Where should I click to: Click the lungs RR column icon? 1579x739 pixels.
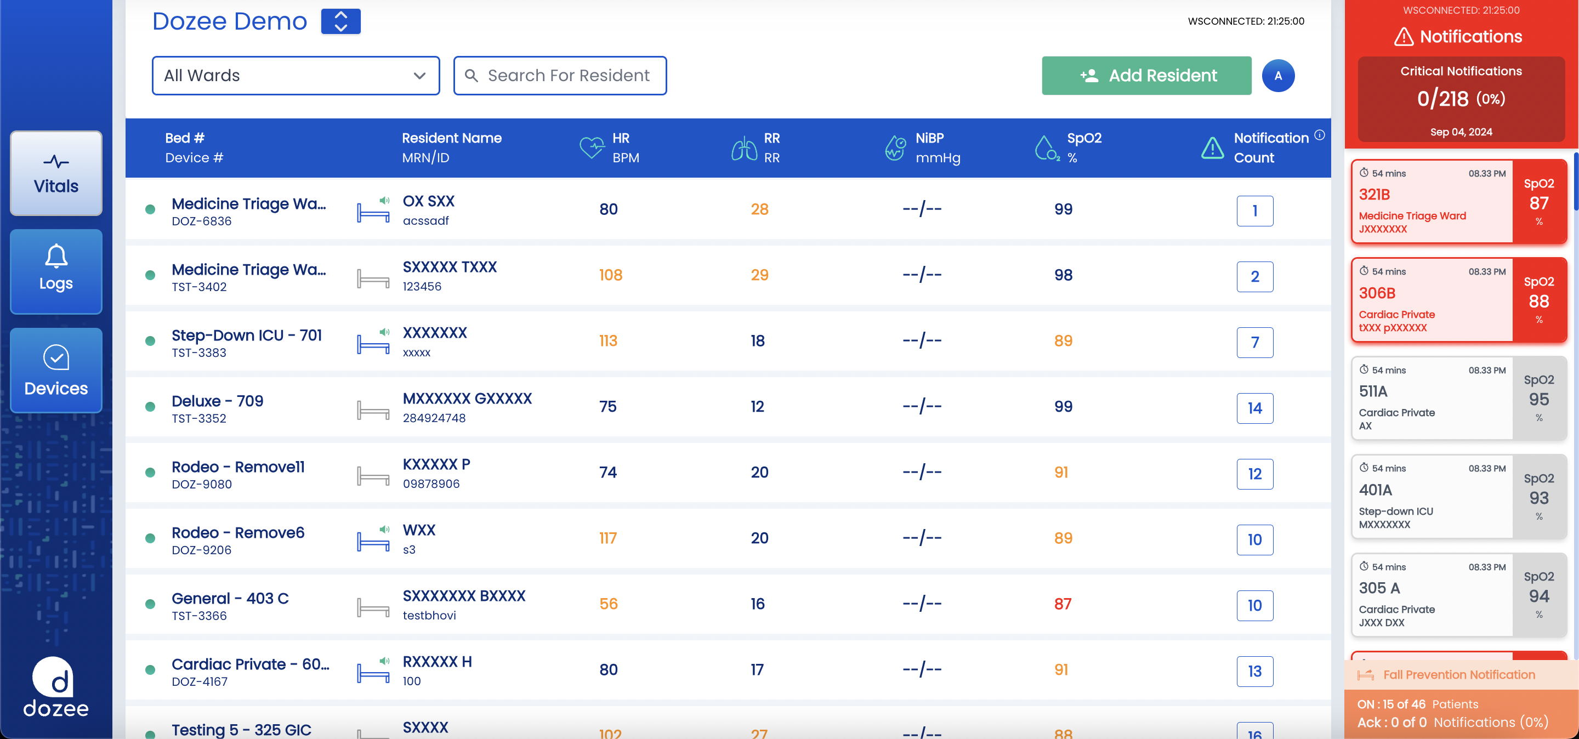coord(743,147)
